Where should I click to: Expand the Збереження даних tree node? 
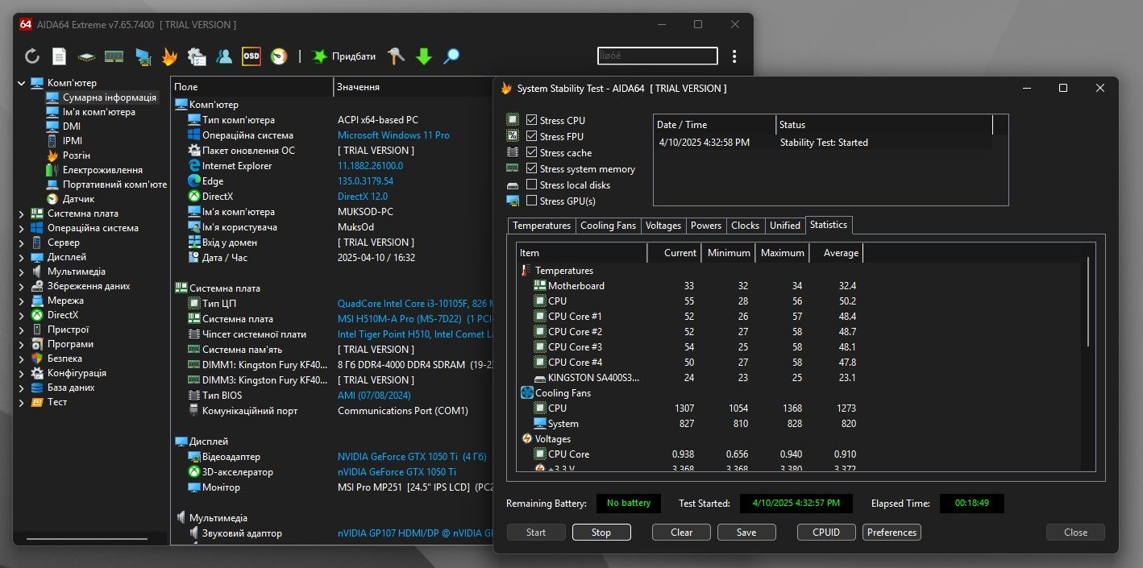click(22, 286)
